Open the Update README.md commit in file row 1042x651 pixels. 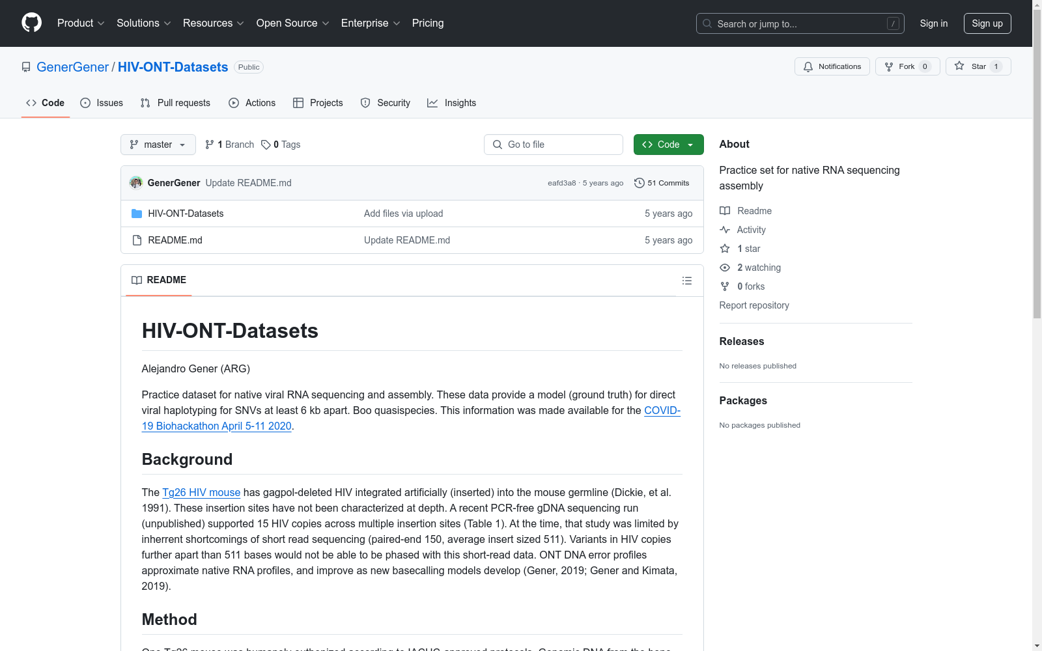[407, 240]
